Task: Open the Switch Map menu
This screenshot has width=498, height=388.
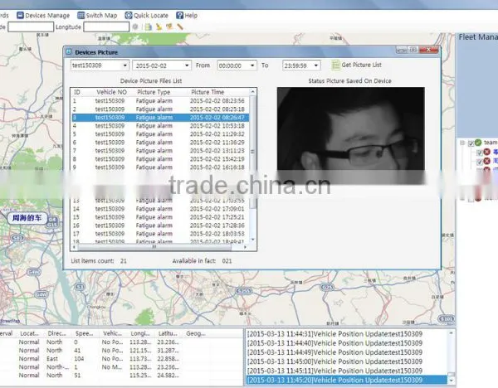Action: (x=97, y=15)
